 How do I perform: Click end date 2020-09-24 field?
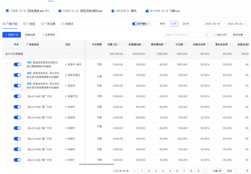235,24
